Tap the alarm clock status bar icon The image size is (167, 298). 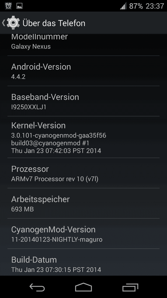click(x=8, y=6)
